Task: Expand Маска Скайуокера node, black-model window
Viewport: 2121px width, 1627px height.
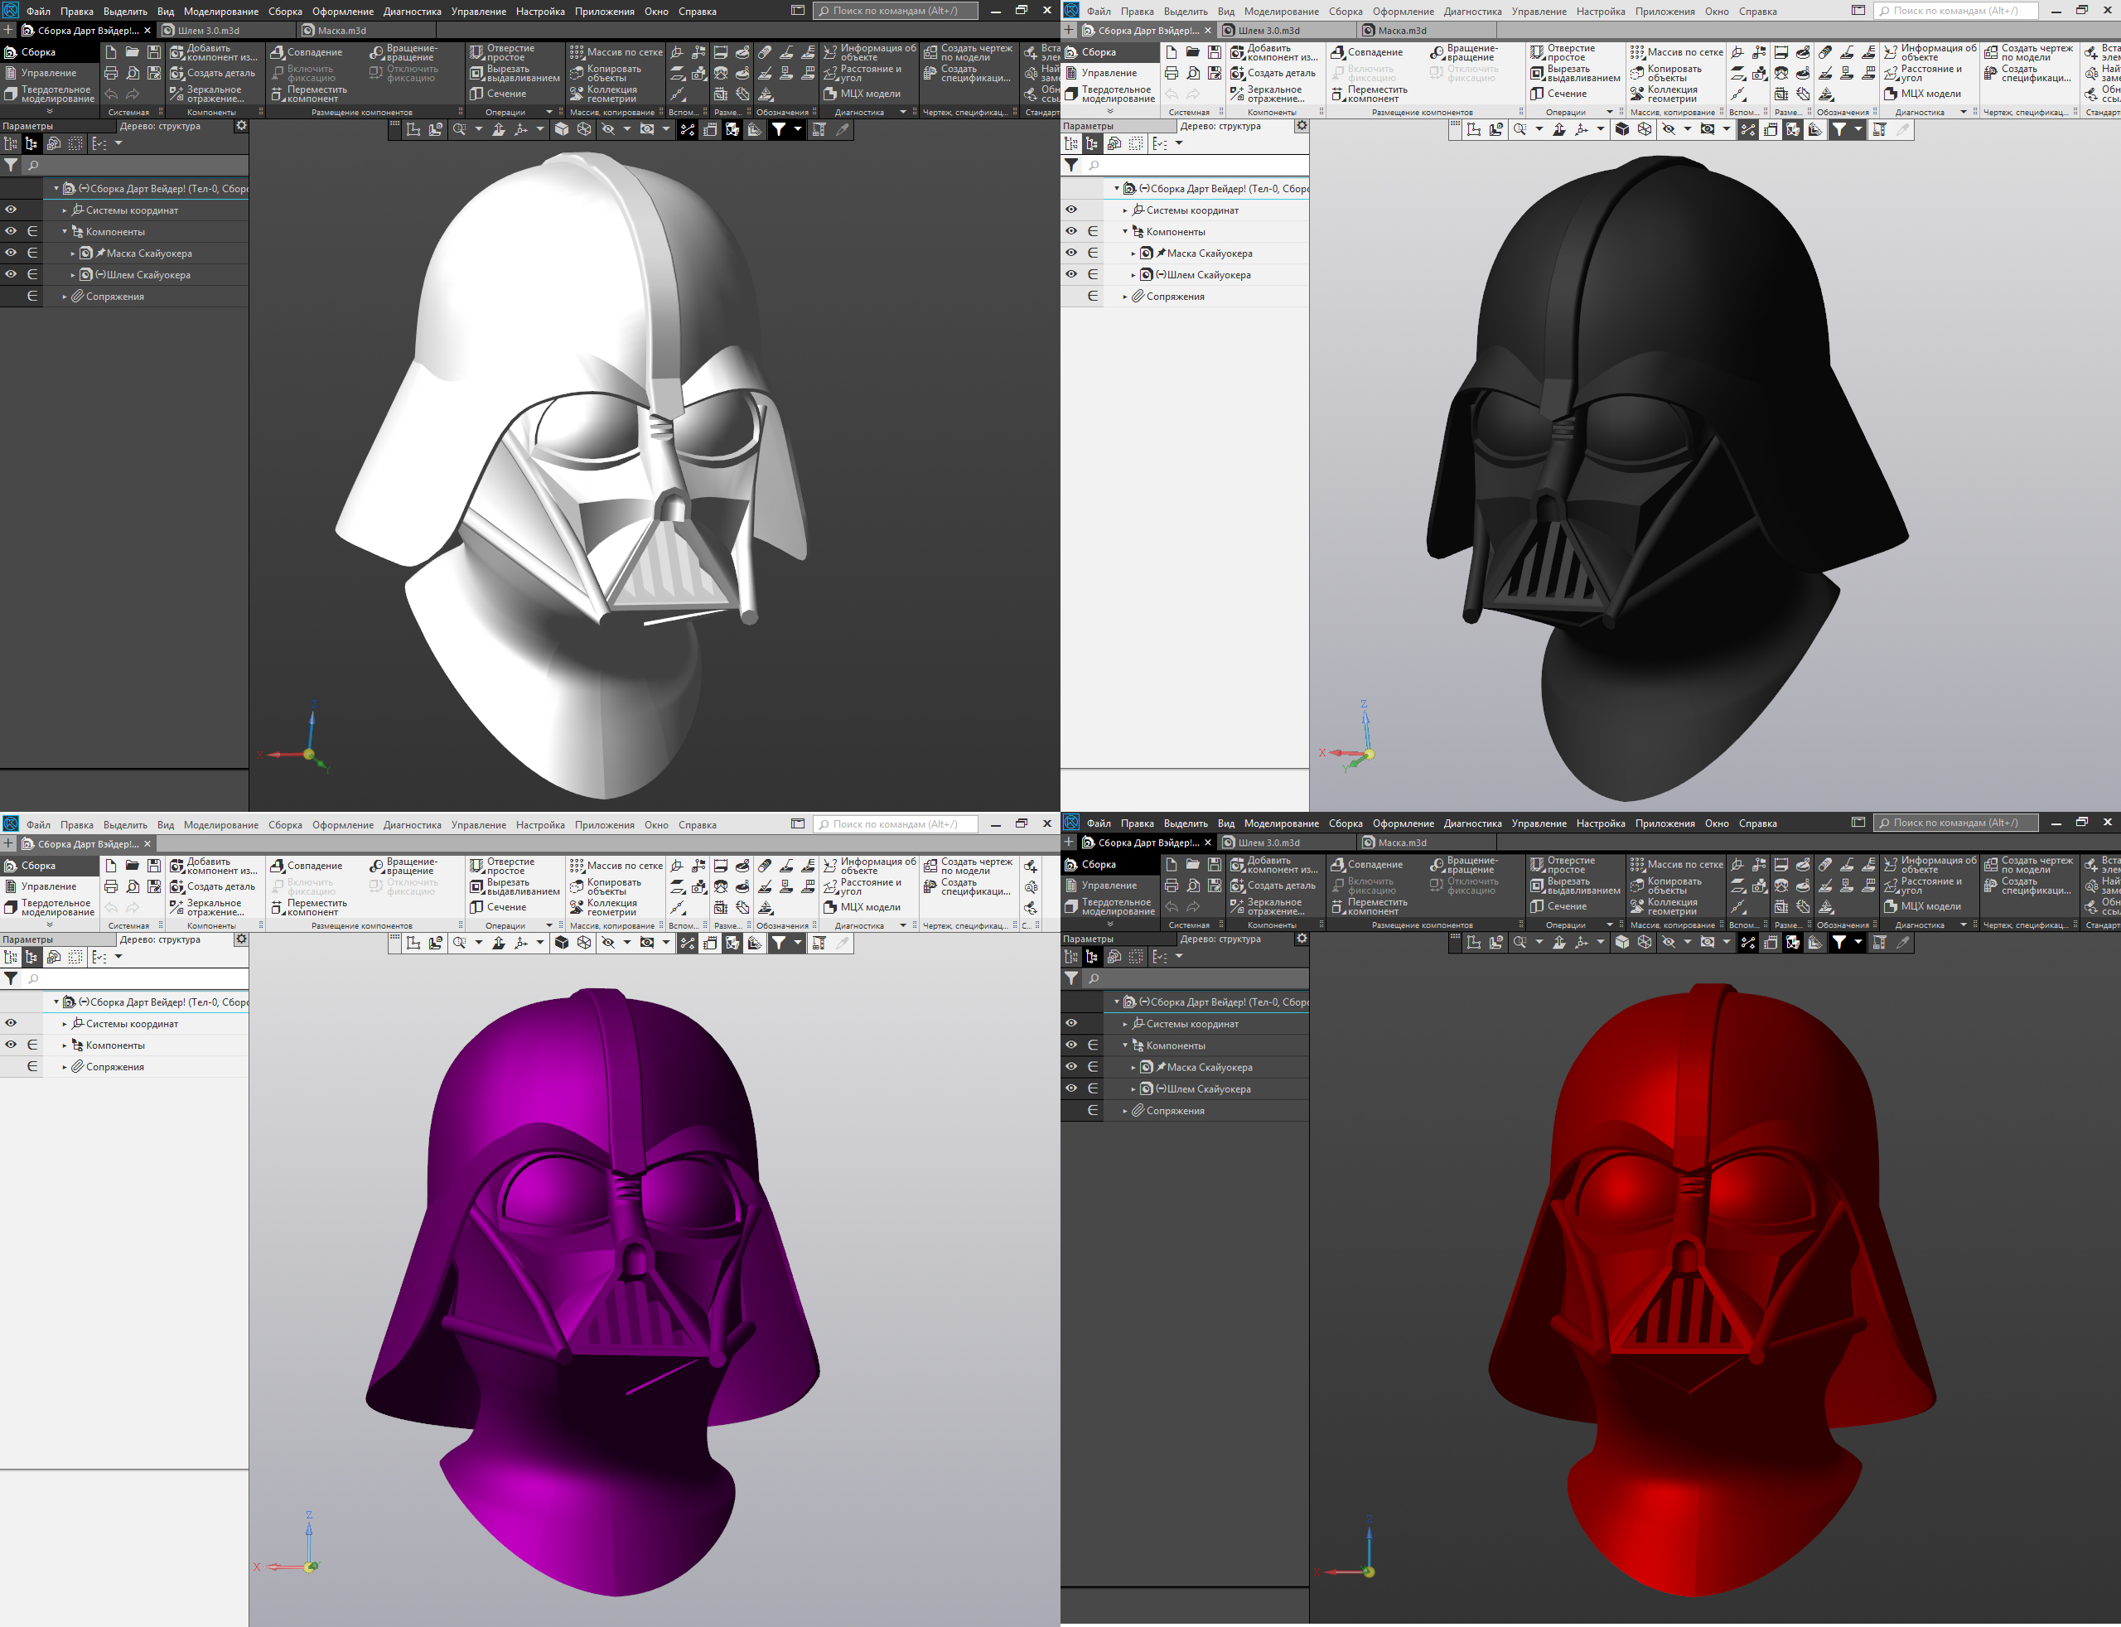Action: pos(1133,253)
